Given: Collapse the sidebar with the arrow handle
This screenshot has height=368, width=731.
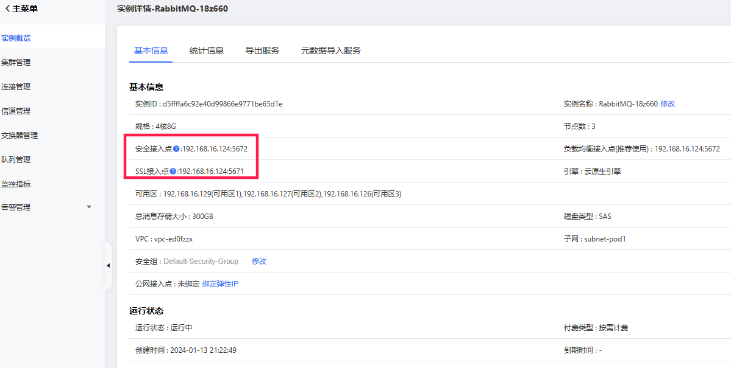Looking at the screenshot, I should (x=108, y=266).
